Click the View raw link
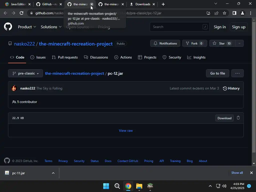Image resolution: width=256 pixels, height=192 pixels. 126,130
